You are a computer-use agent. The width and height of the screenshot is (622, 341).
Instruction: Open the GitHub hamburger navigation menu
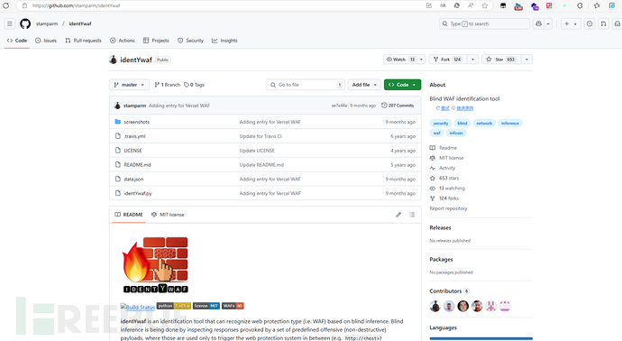10,23
